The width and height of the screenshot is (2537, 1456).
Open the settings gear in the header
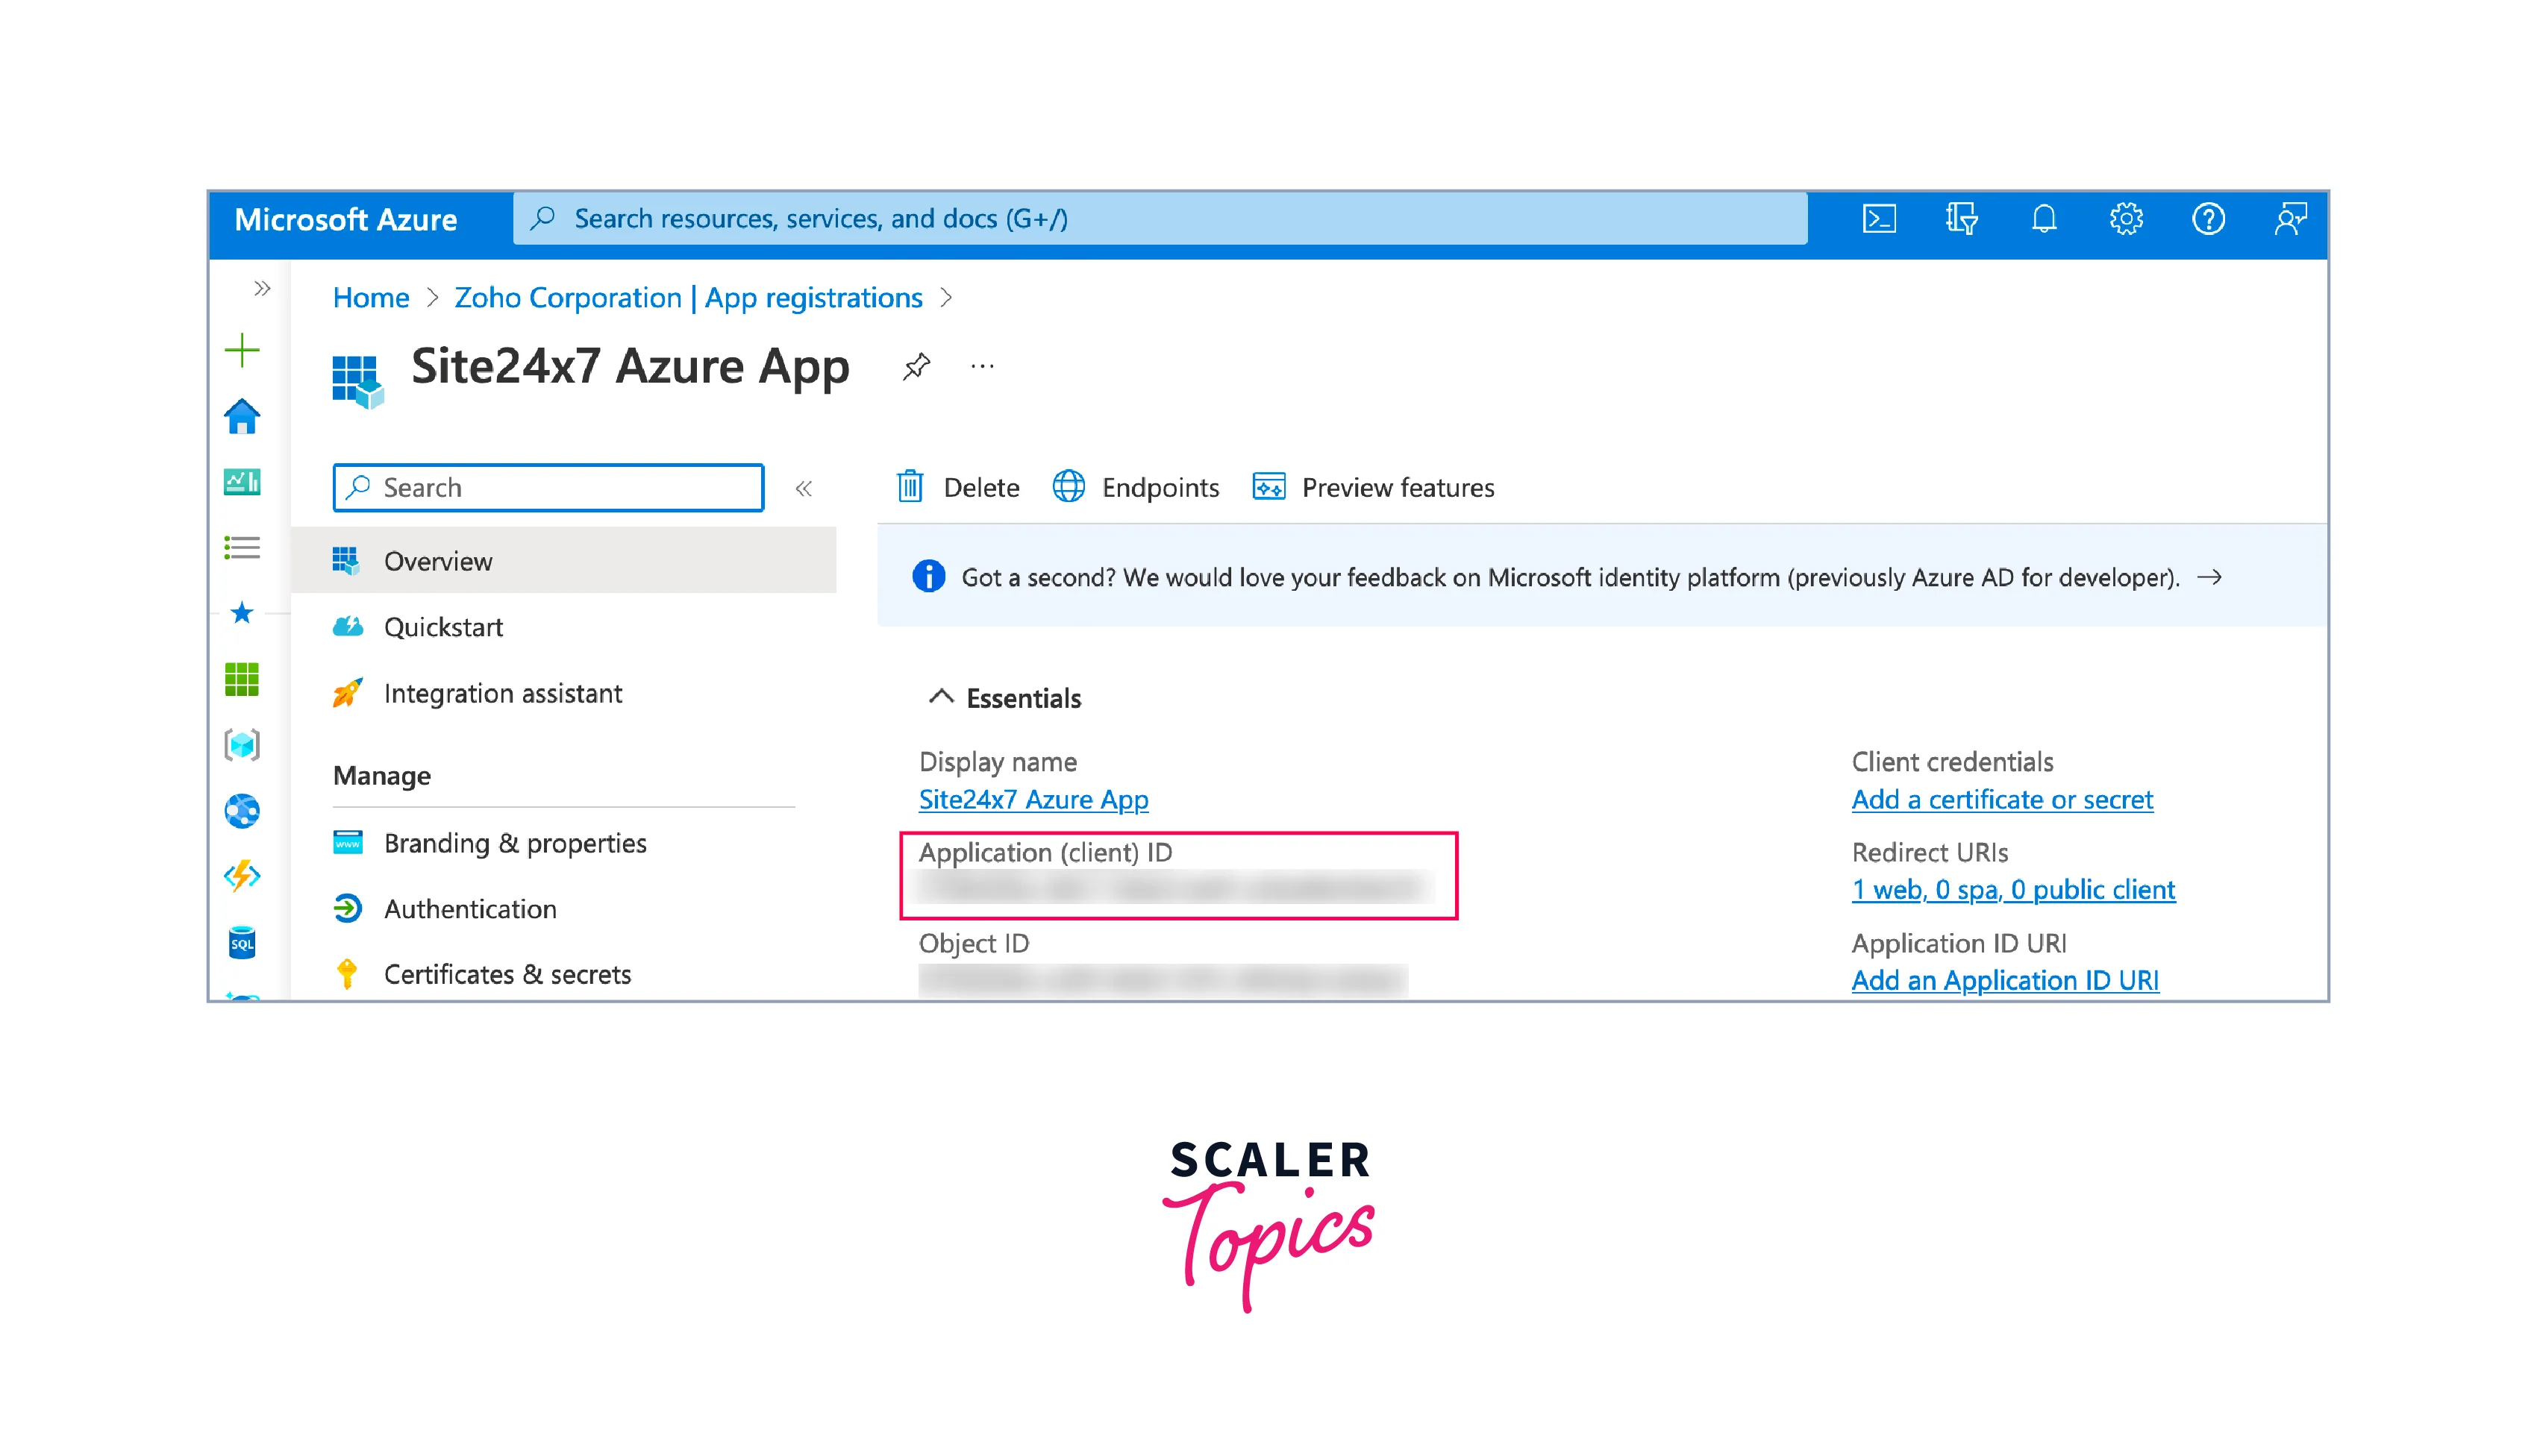2126,219
